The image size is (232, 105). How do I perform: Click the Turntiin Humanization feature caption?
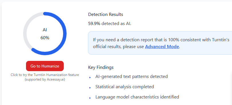45,75
